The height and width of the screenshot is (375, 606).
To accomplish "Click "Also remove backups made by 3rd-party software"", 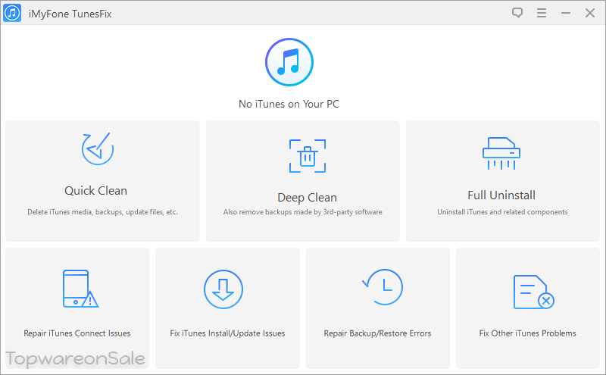I will click(302, 212).
